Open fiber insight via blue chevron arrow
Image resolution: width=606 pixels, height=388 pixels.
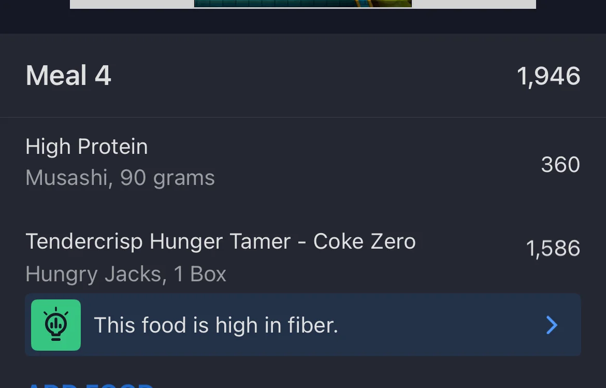552,325
